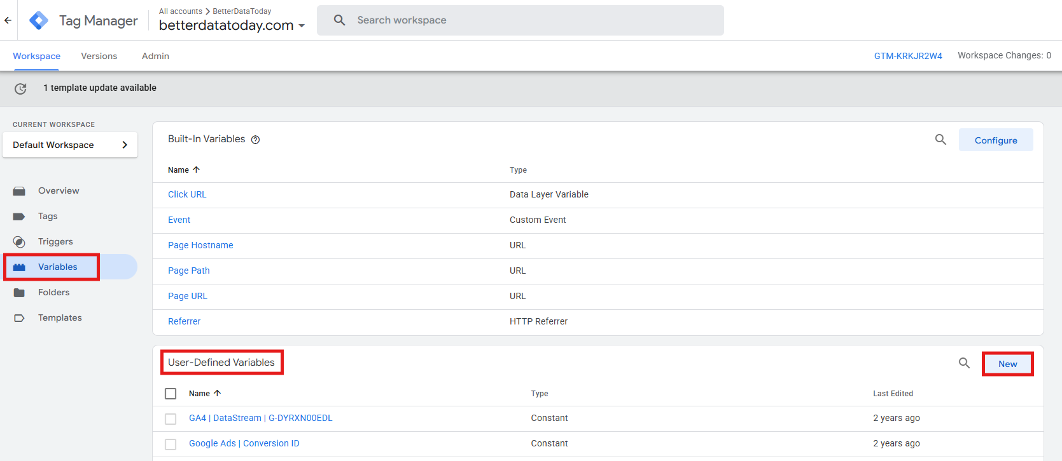The image size is (1062, 461).
Task: Click the Templates tag-outline icon
Action: [x=19, y=318]
